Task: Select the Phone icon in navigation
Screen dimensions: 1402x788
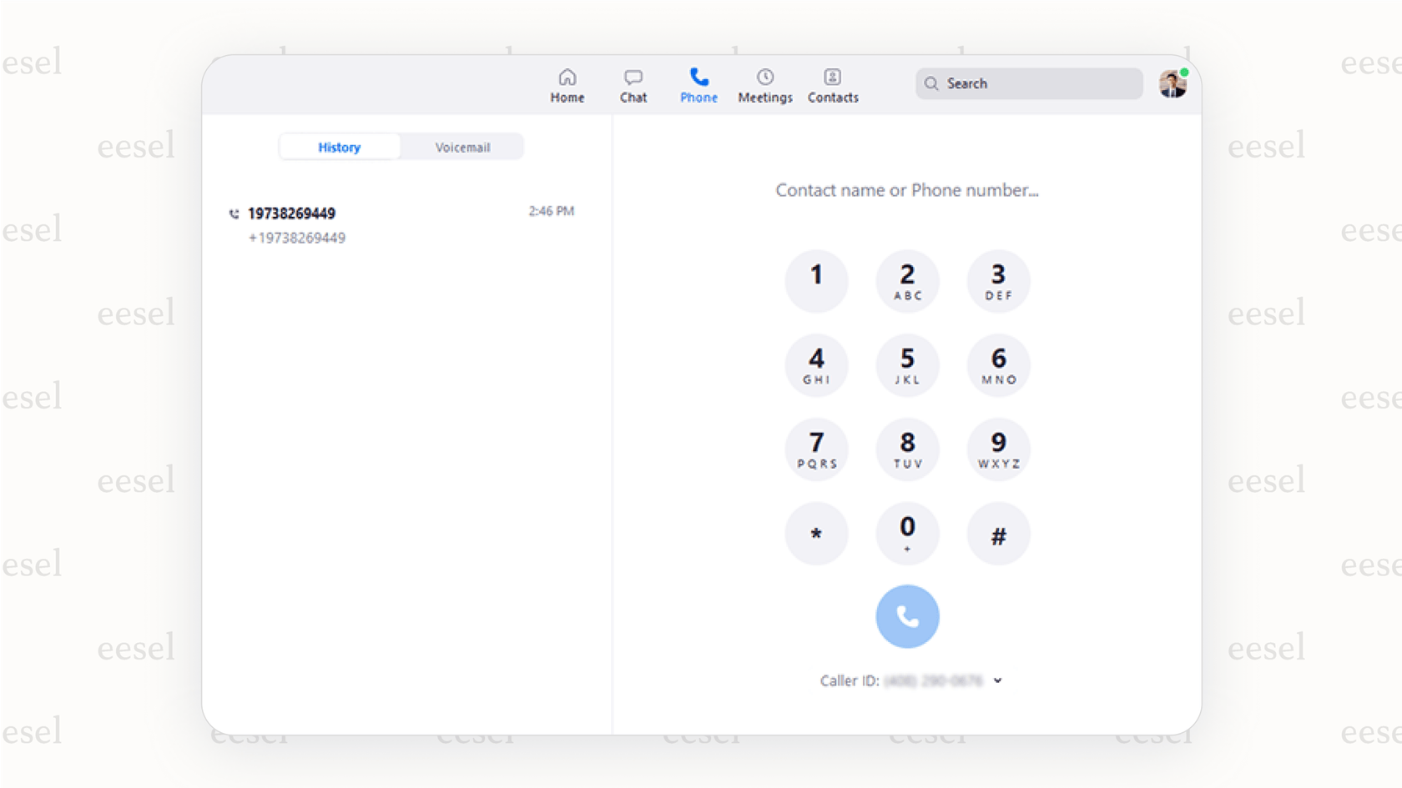Action: point(698,77)
